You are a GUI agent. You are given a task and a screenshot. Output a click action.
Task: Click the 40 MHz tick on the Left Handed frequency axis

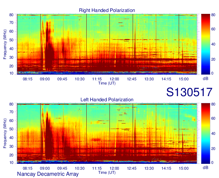tap(11, 138)
